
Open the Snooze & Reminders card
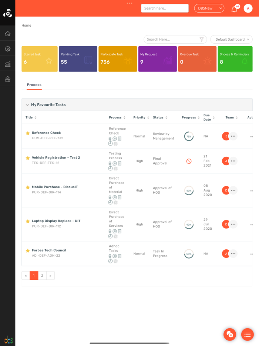point(235,59)
